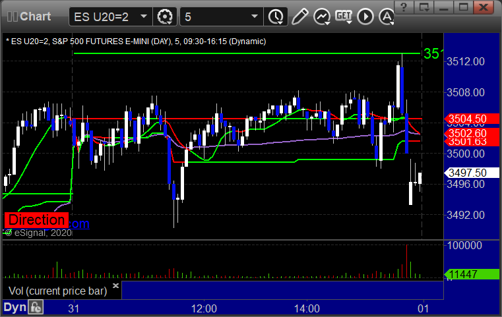Click the chart title text ES U20=2 S&P 500 FUTURES
The height and width of the screenshot is (317, 502).
(136, 42)
